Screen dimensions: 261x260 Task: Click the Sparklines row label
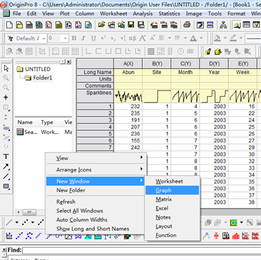point(95,96)
